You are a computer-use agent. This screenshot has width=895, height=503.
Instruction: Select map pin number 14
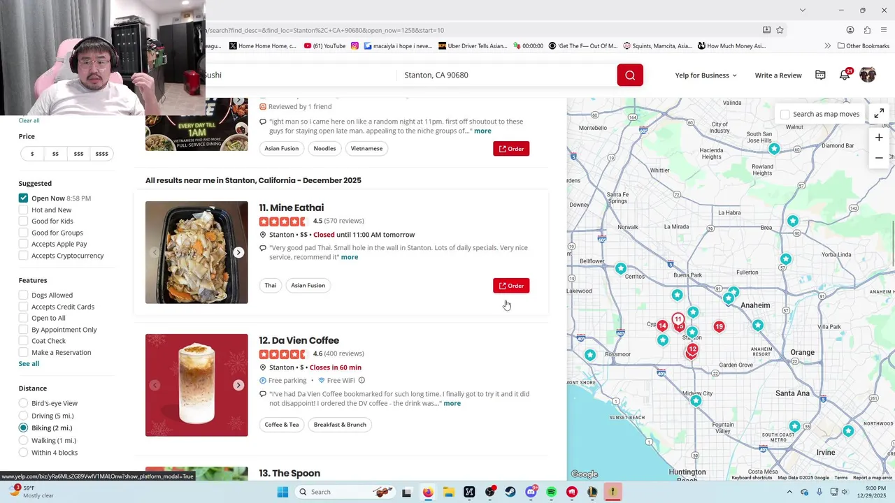(x=662, y=326)
